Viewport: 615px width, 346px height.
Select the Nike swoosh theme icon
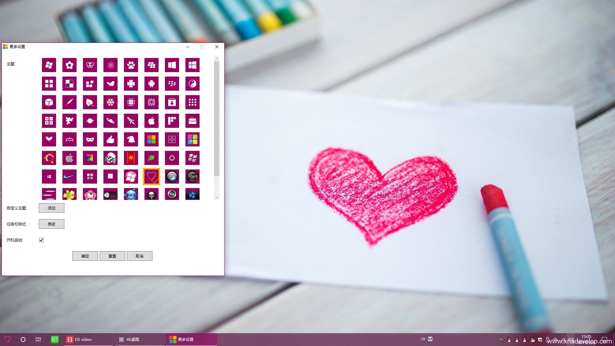tap(69, 177)
